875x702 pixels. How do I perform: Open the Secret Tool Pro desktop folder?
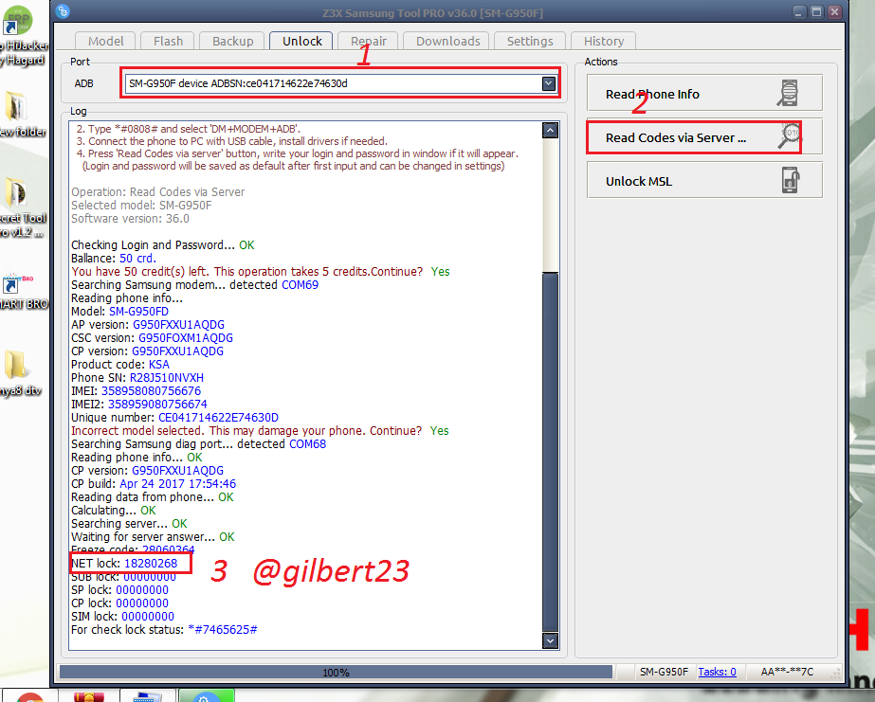tap(20, 207)
